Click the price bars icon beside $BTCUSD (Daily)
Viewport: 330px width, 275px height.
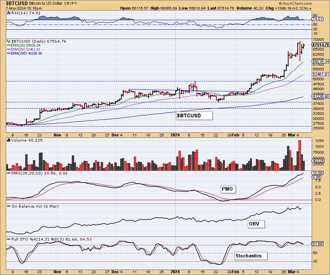click(x=8, y=41)
